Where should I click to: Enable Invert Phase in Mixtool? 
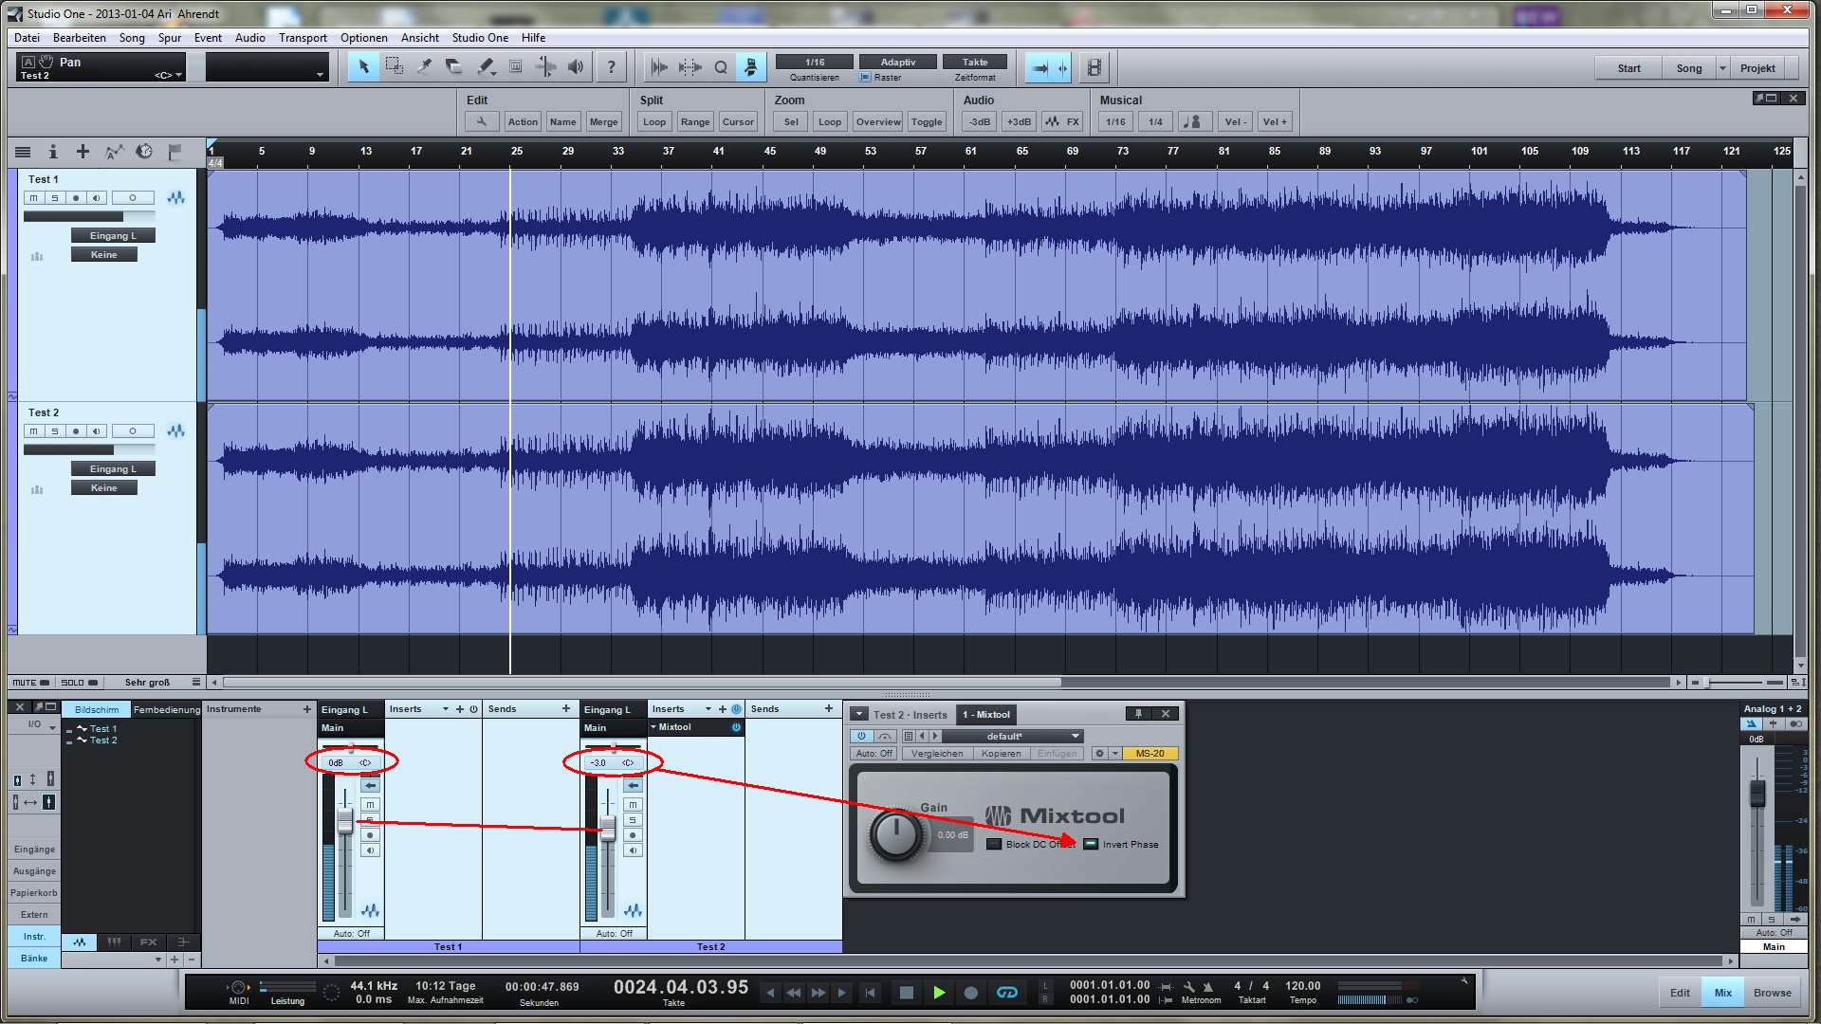tap(1091, 844)
